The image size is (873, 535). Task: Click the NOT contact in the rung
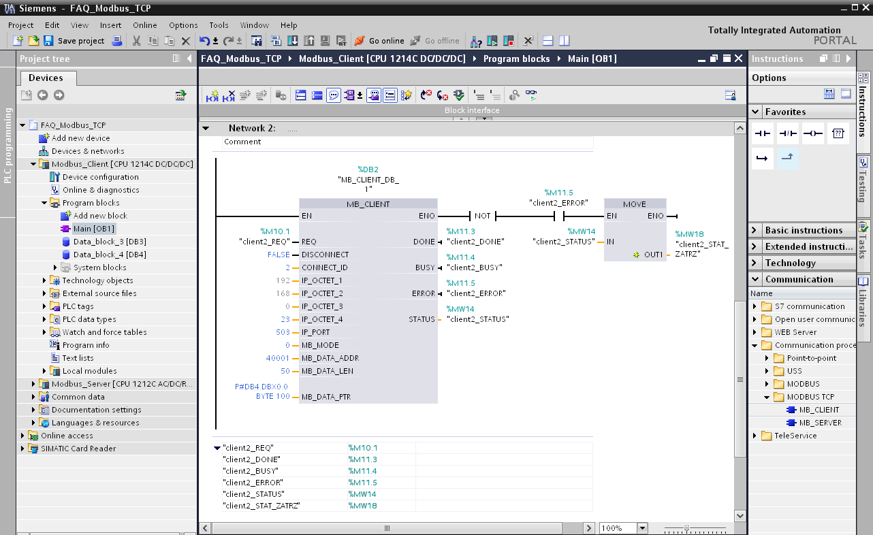482,216
